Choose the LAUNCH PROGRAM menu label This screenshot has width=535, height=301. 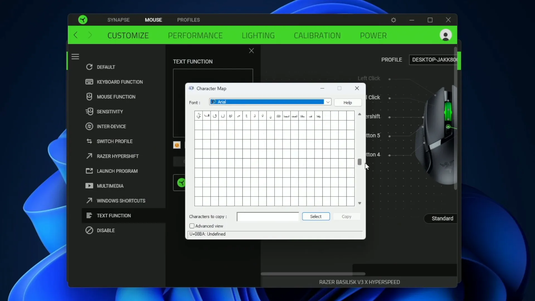tap(117, 171)
